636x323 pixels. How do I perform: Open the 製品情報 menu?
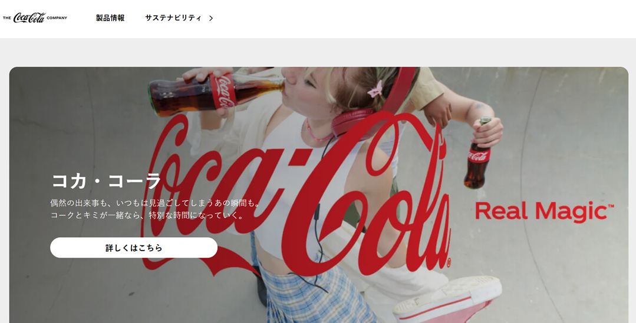click(110, 18)
